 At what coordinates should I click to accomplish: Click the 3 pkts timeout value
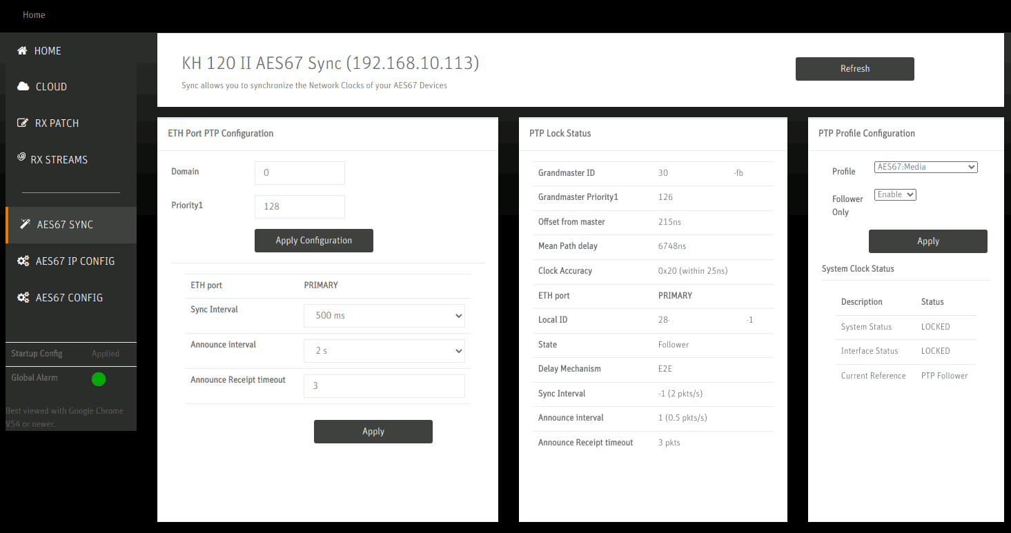point(669,443)
